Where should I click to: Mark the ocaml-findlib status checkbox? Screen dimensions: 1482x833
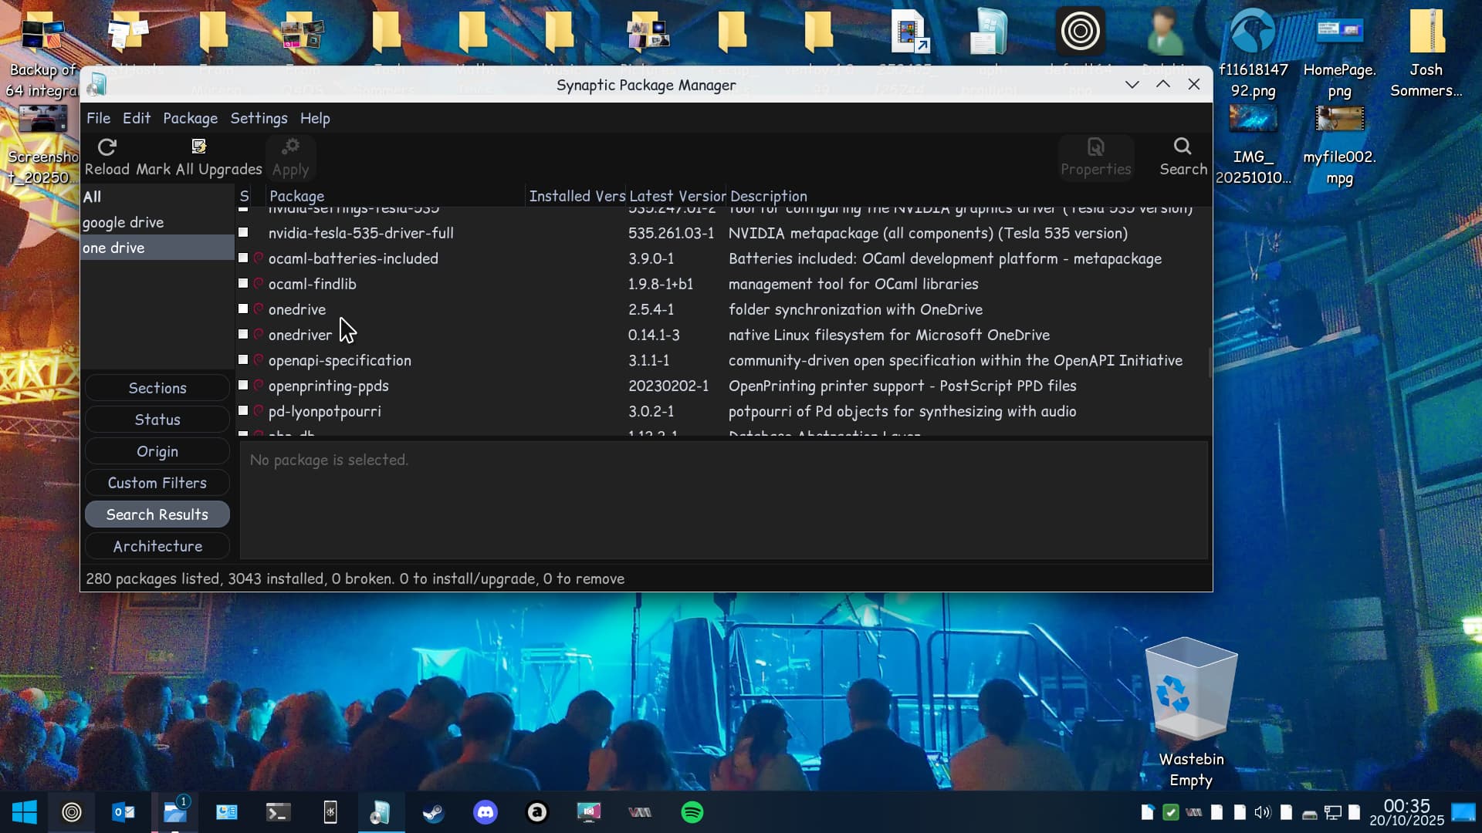click(x=243, y=283)
